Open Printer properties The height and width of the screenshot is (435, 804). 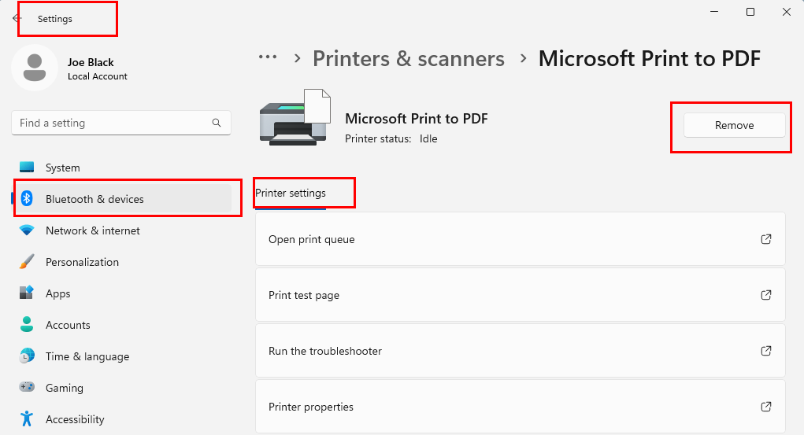521,407
